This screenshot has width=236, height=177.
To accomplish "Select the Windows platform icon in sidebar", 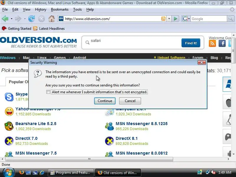I will pyautogui.click(x=227, y=84).
